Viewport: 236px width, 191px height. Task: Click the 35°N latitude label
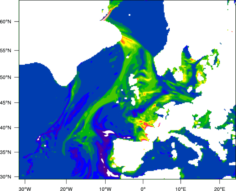(6, 152)
